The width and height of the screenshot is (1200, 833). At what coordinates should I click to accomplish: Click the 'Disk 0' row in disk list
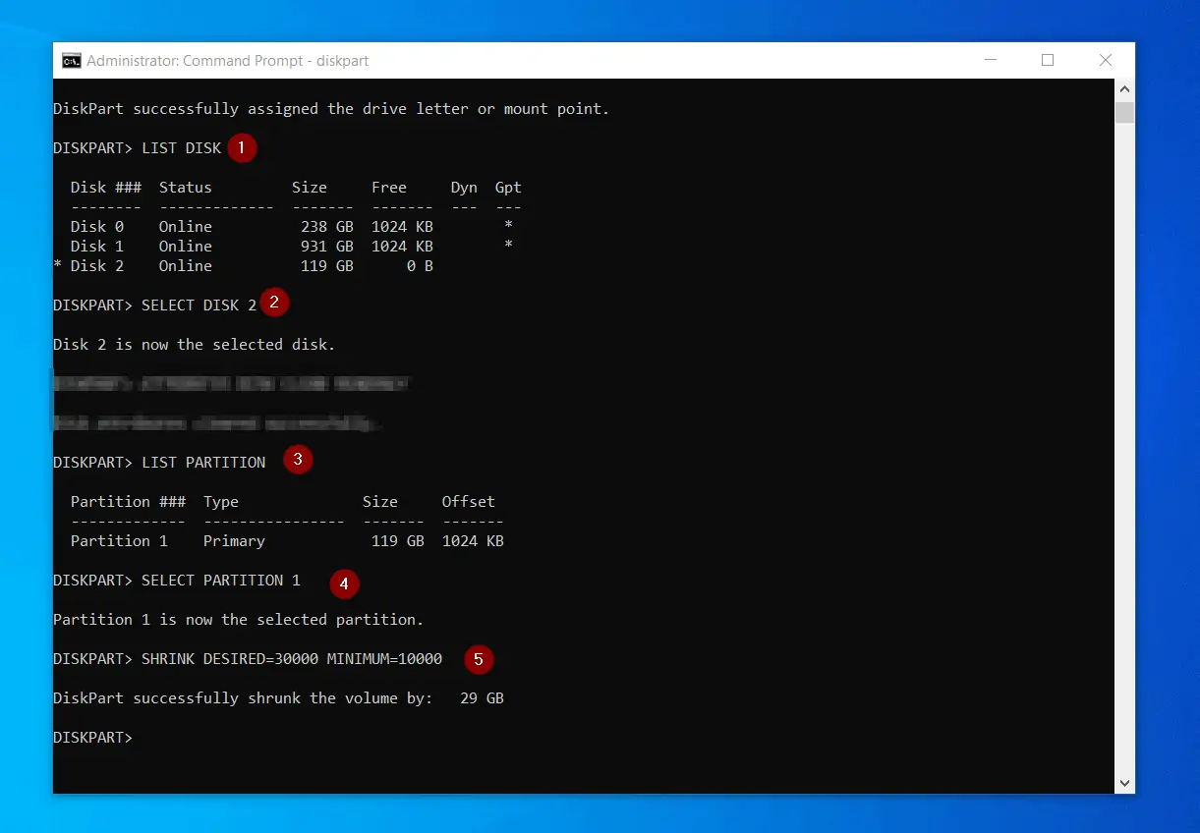tap(292, 227)
